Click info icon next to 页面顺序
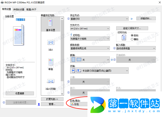Viewport: 162px width, 117px height. point(115,60)
